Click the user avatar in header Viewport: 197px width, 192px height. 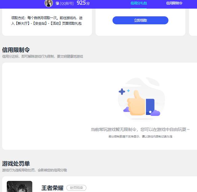49,3
